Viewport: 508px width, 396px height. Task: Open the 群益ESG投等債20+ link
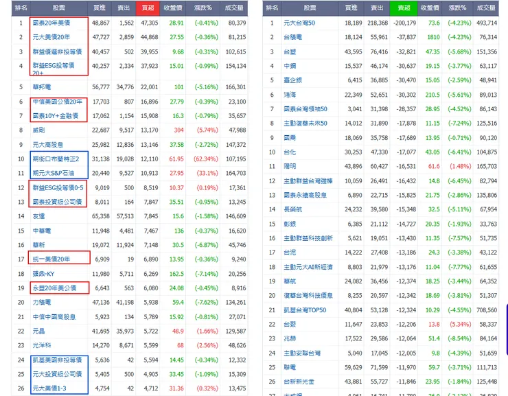coord(54,69)
